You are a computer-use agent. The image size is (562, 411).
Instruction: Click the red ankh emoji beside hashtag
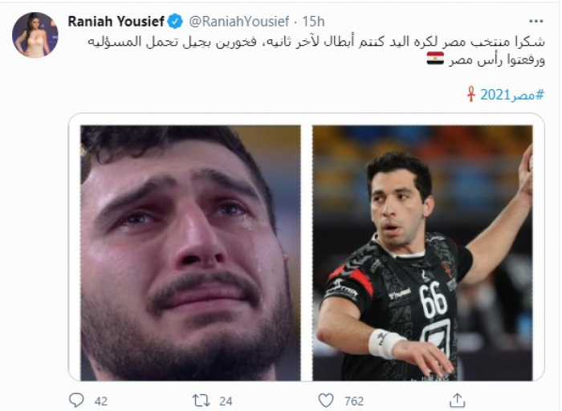[471, 94]
